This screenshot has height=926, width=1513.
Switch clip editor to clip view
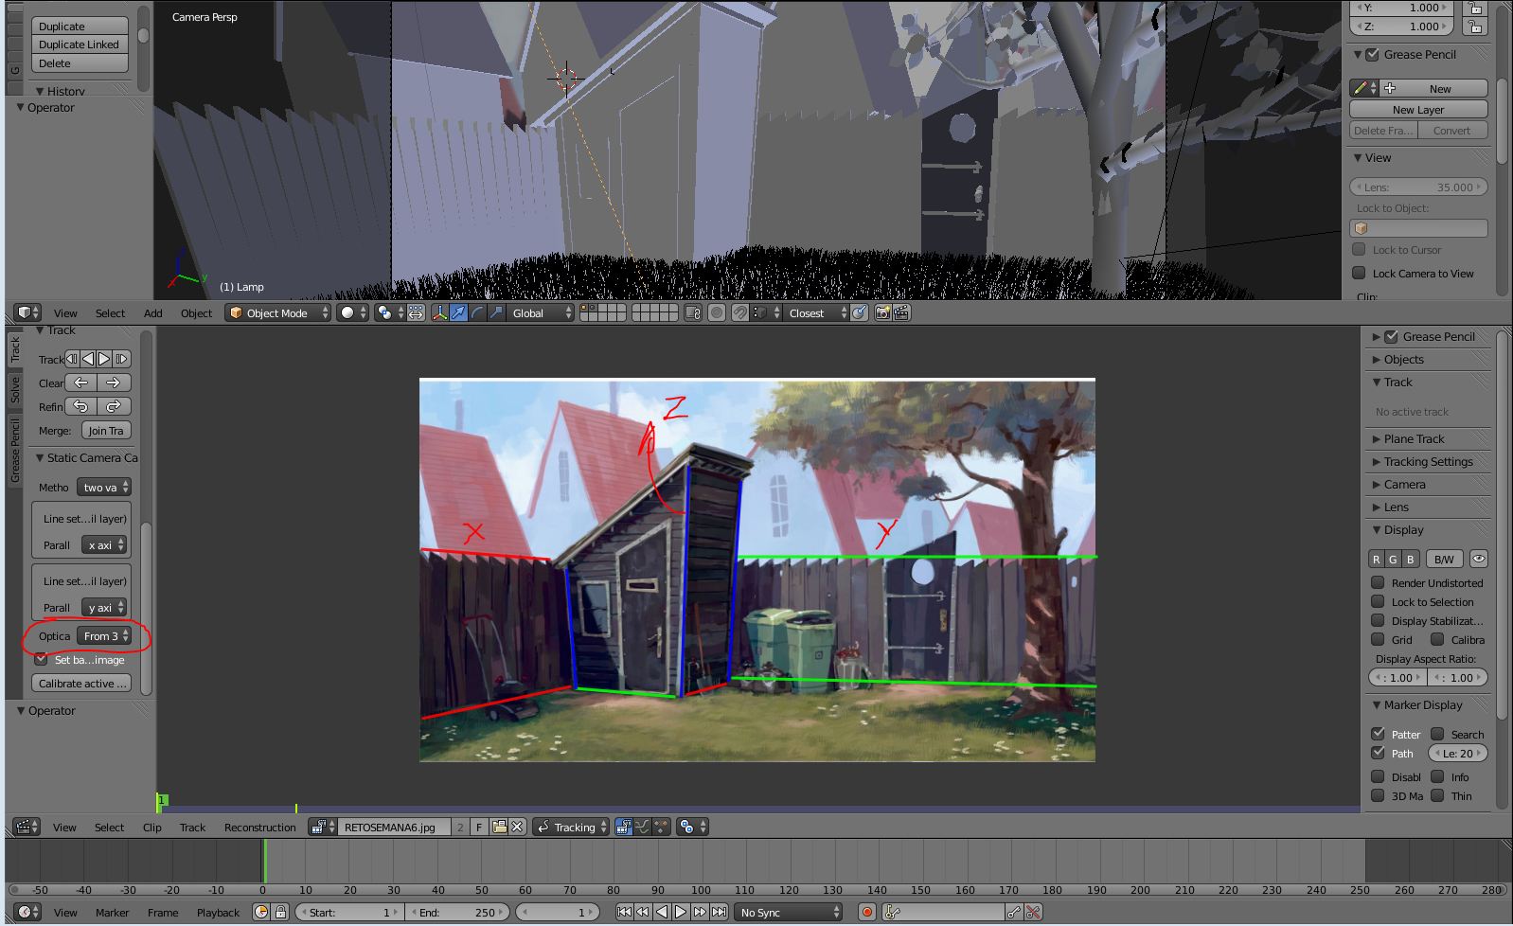[623, 827]
